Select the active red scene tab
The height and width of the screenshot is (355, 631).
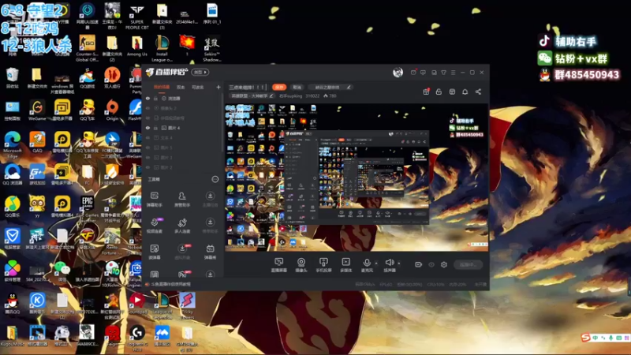pyautogui.click(x=162, y=87)
